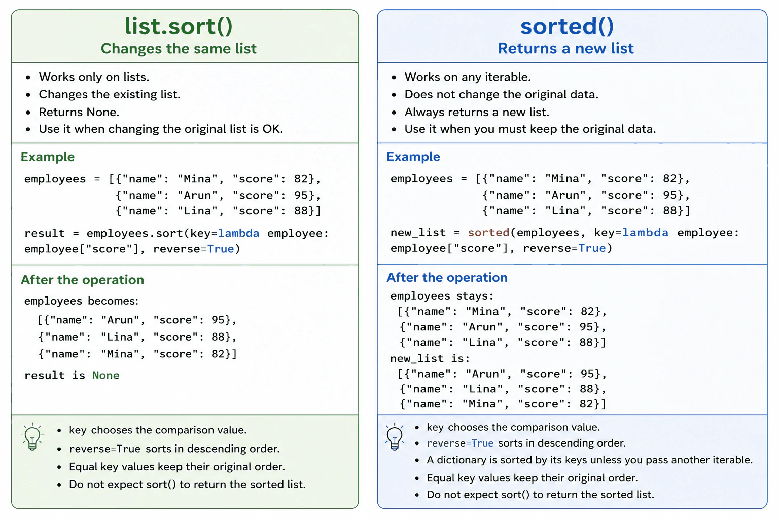This screenshot has width=779, height=519.
Task: Click the Works on any iterable bullet
Action: (468, 77)
